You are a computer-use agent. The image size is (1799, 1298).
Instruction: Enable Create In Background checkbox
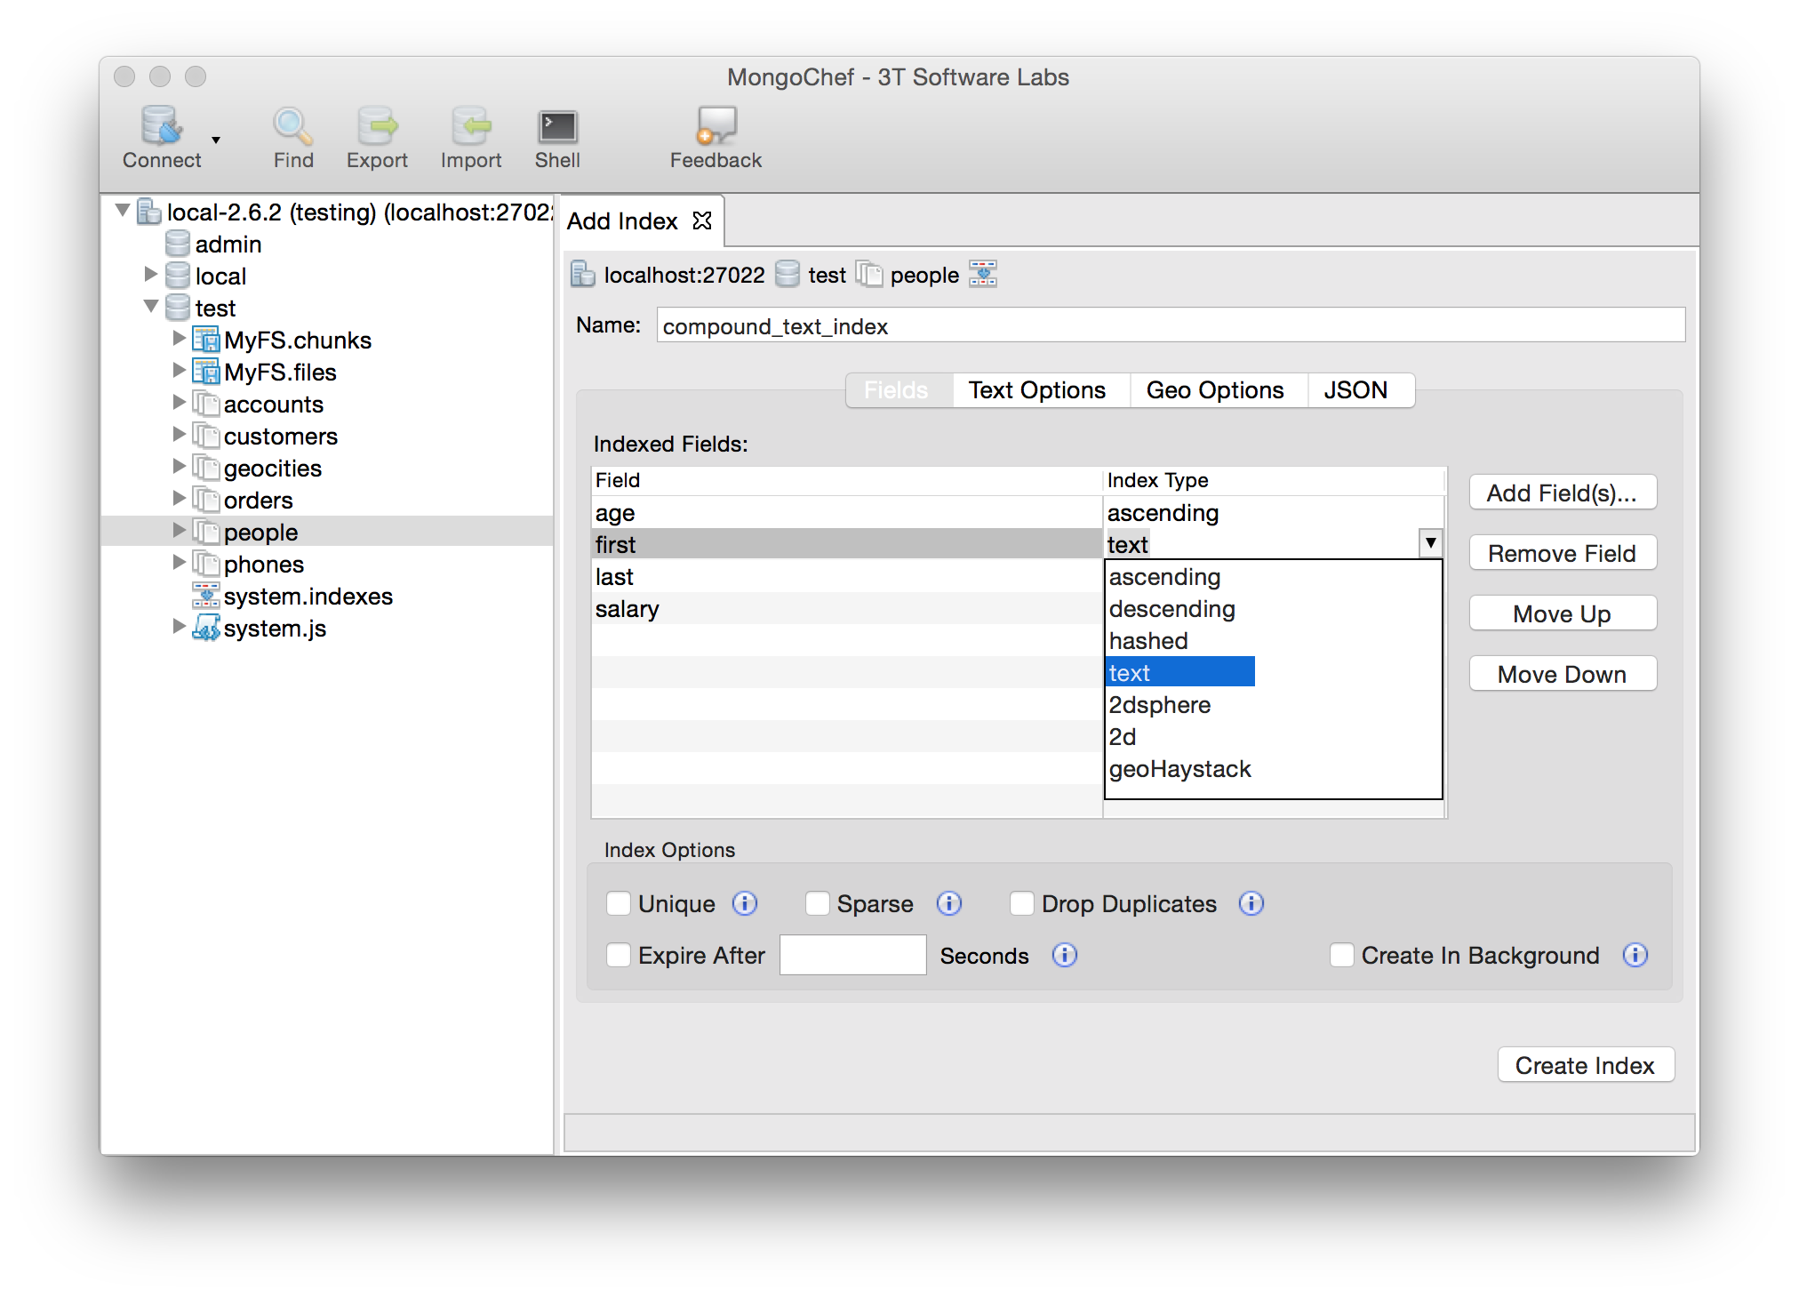(1342, 955)
